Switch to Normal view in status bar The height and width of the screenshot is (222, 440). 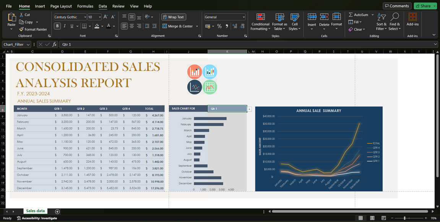point(360,218)
